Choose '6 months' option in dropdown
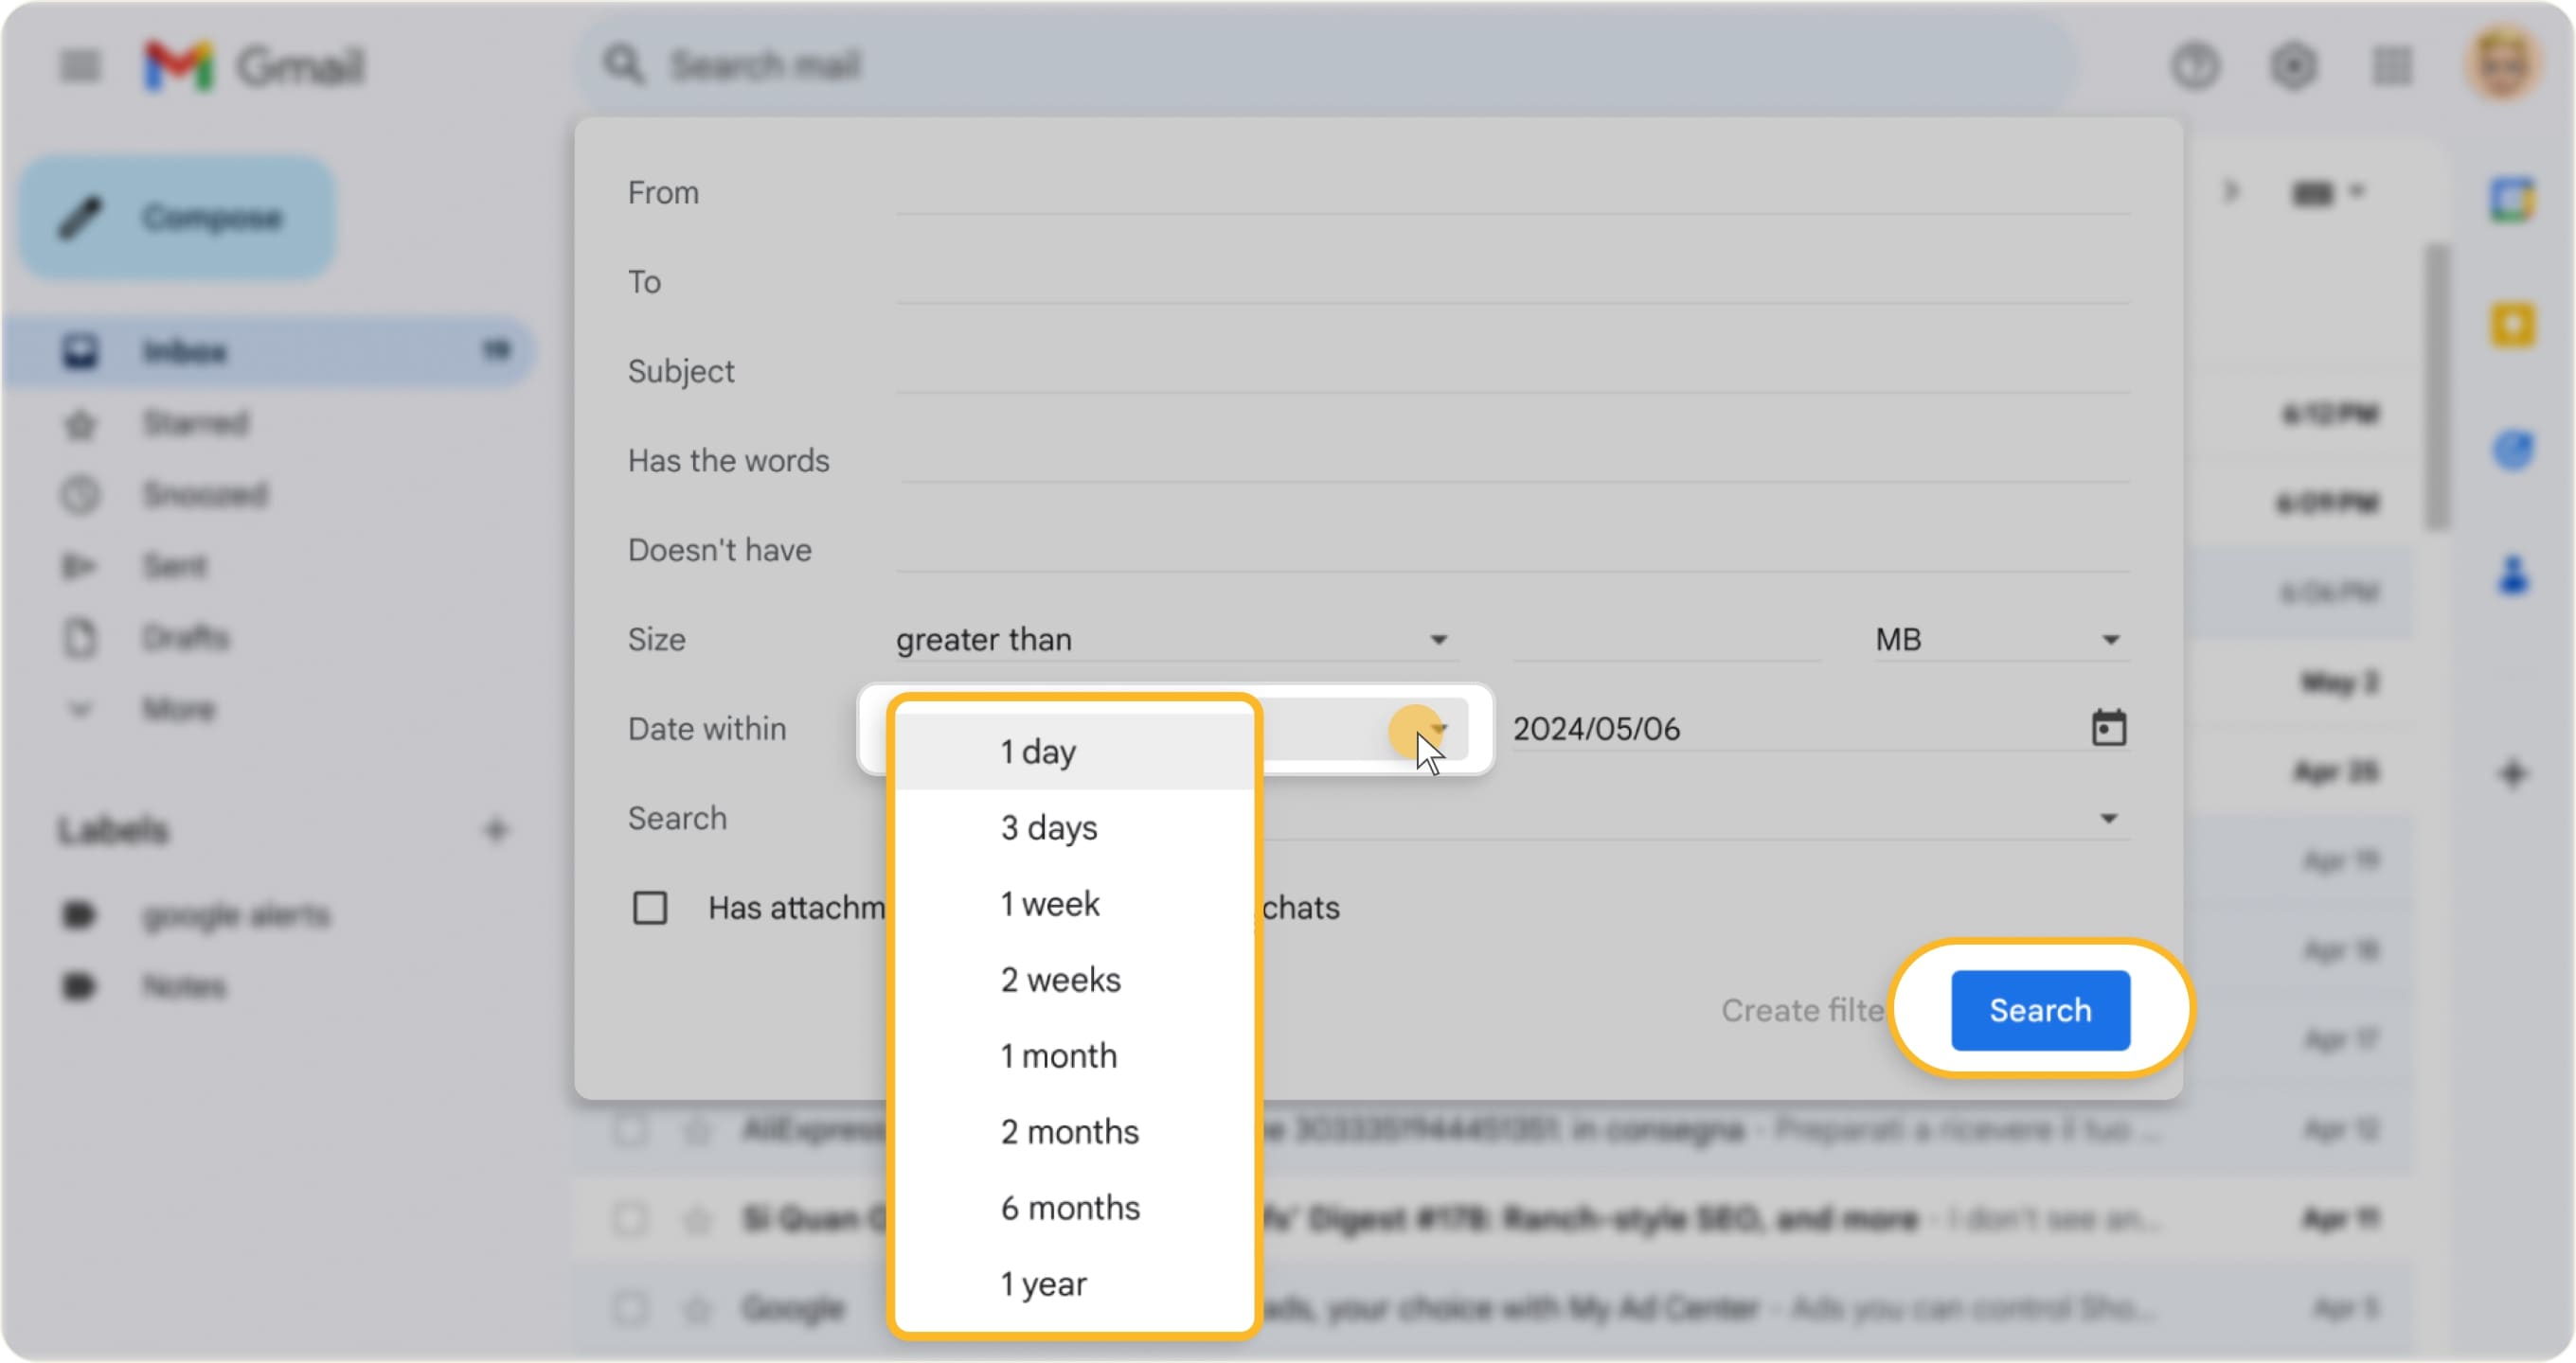2576x1363 pixels. [x=1070, y=1207]
